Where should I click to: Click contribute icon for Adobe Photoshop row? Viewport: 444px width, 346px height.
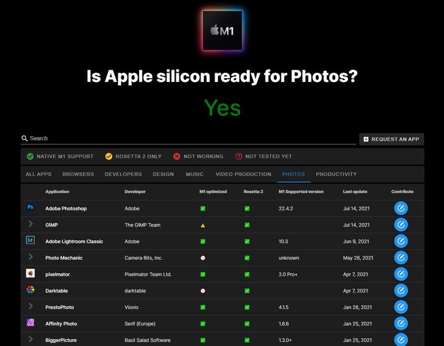[x=401, y=208]
